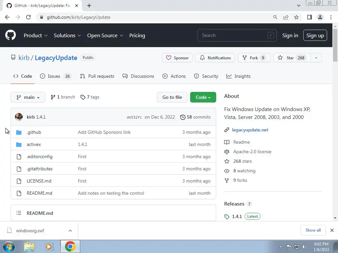Close the downloads bar

pyautogui.click(x=332, y=230)
